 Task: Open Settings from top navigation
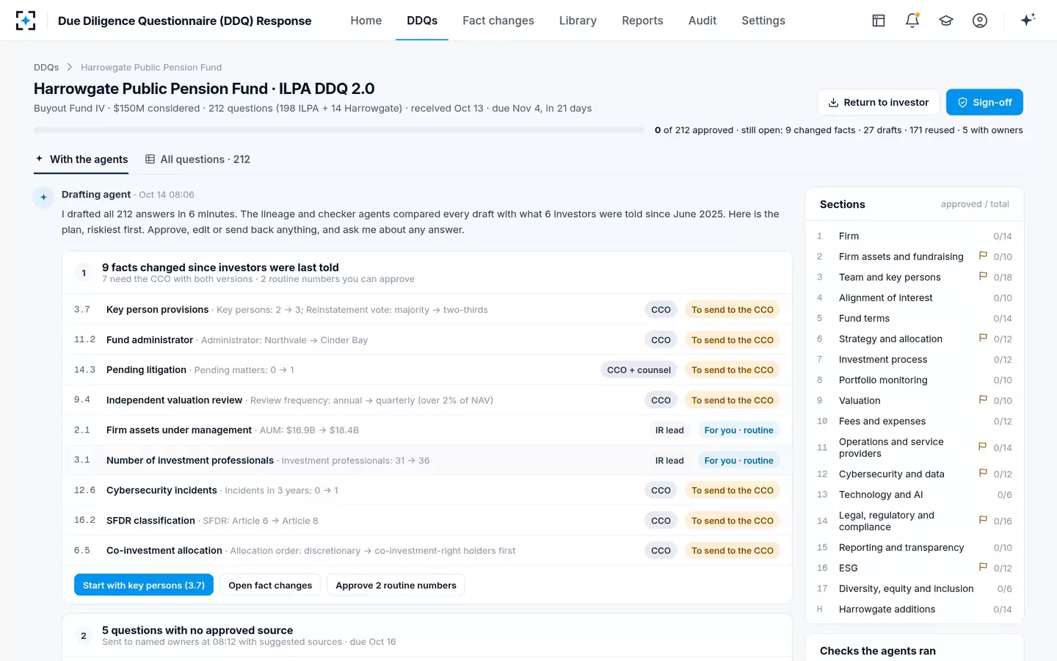pyautogui.click(x=763, y=21)
